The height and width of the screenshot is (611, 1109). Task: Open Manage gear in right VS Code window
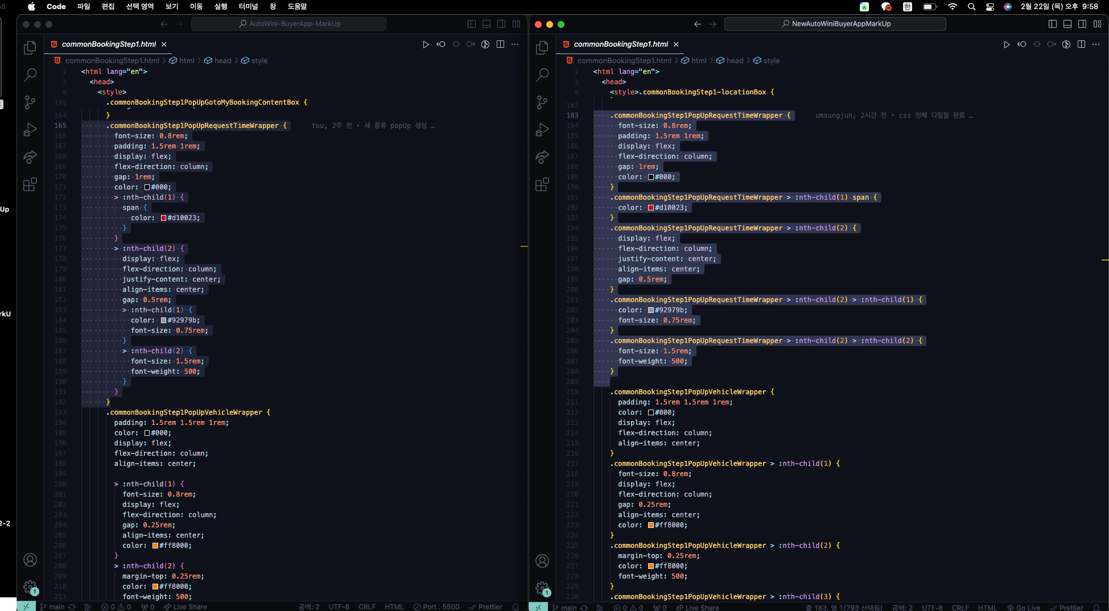pos(542,588)
